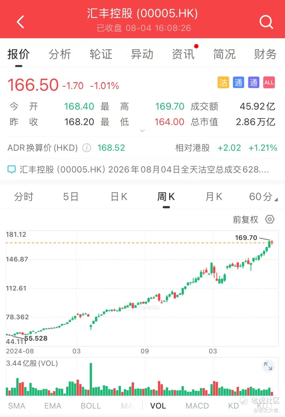Screen dimensions: 285x417
Task: Tap ADR converted price 168.52
Action: [111, 148]
